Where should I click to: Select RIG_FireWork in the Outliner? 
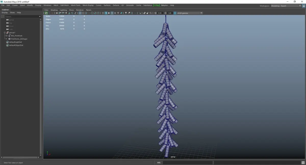tap(17, 36)
